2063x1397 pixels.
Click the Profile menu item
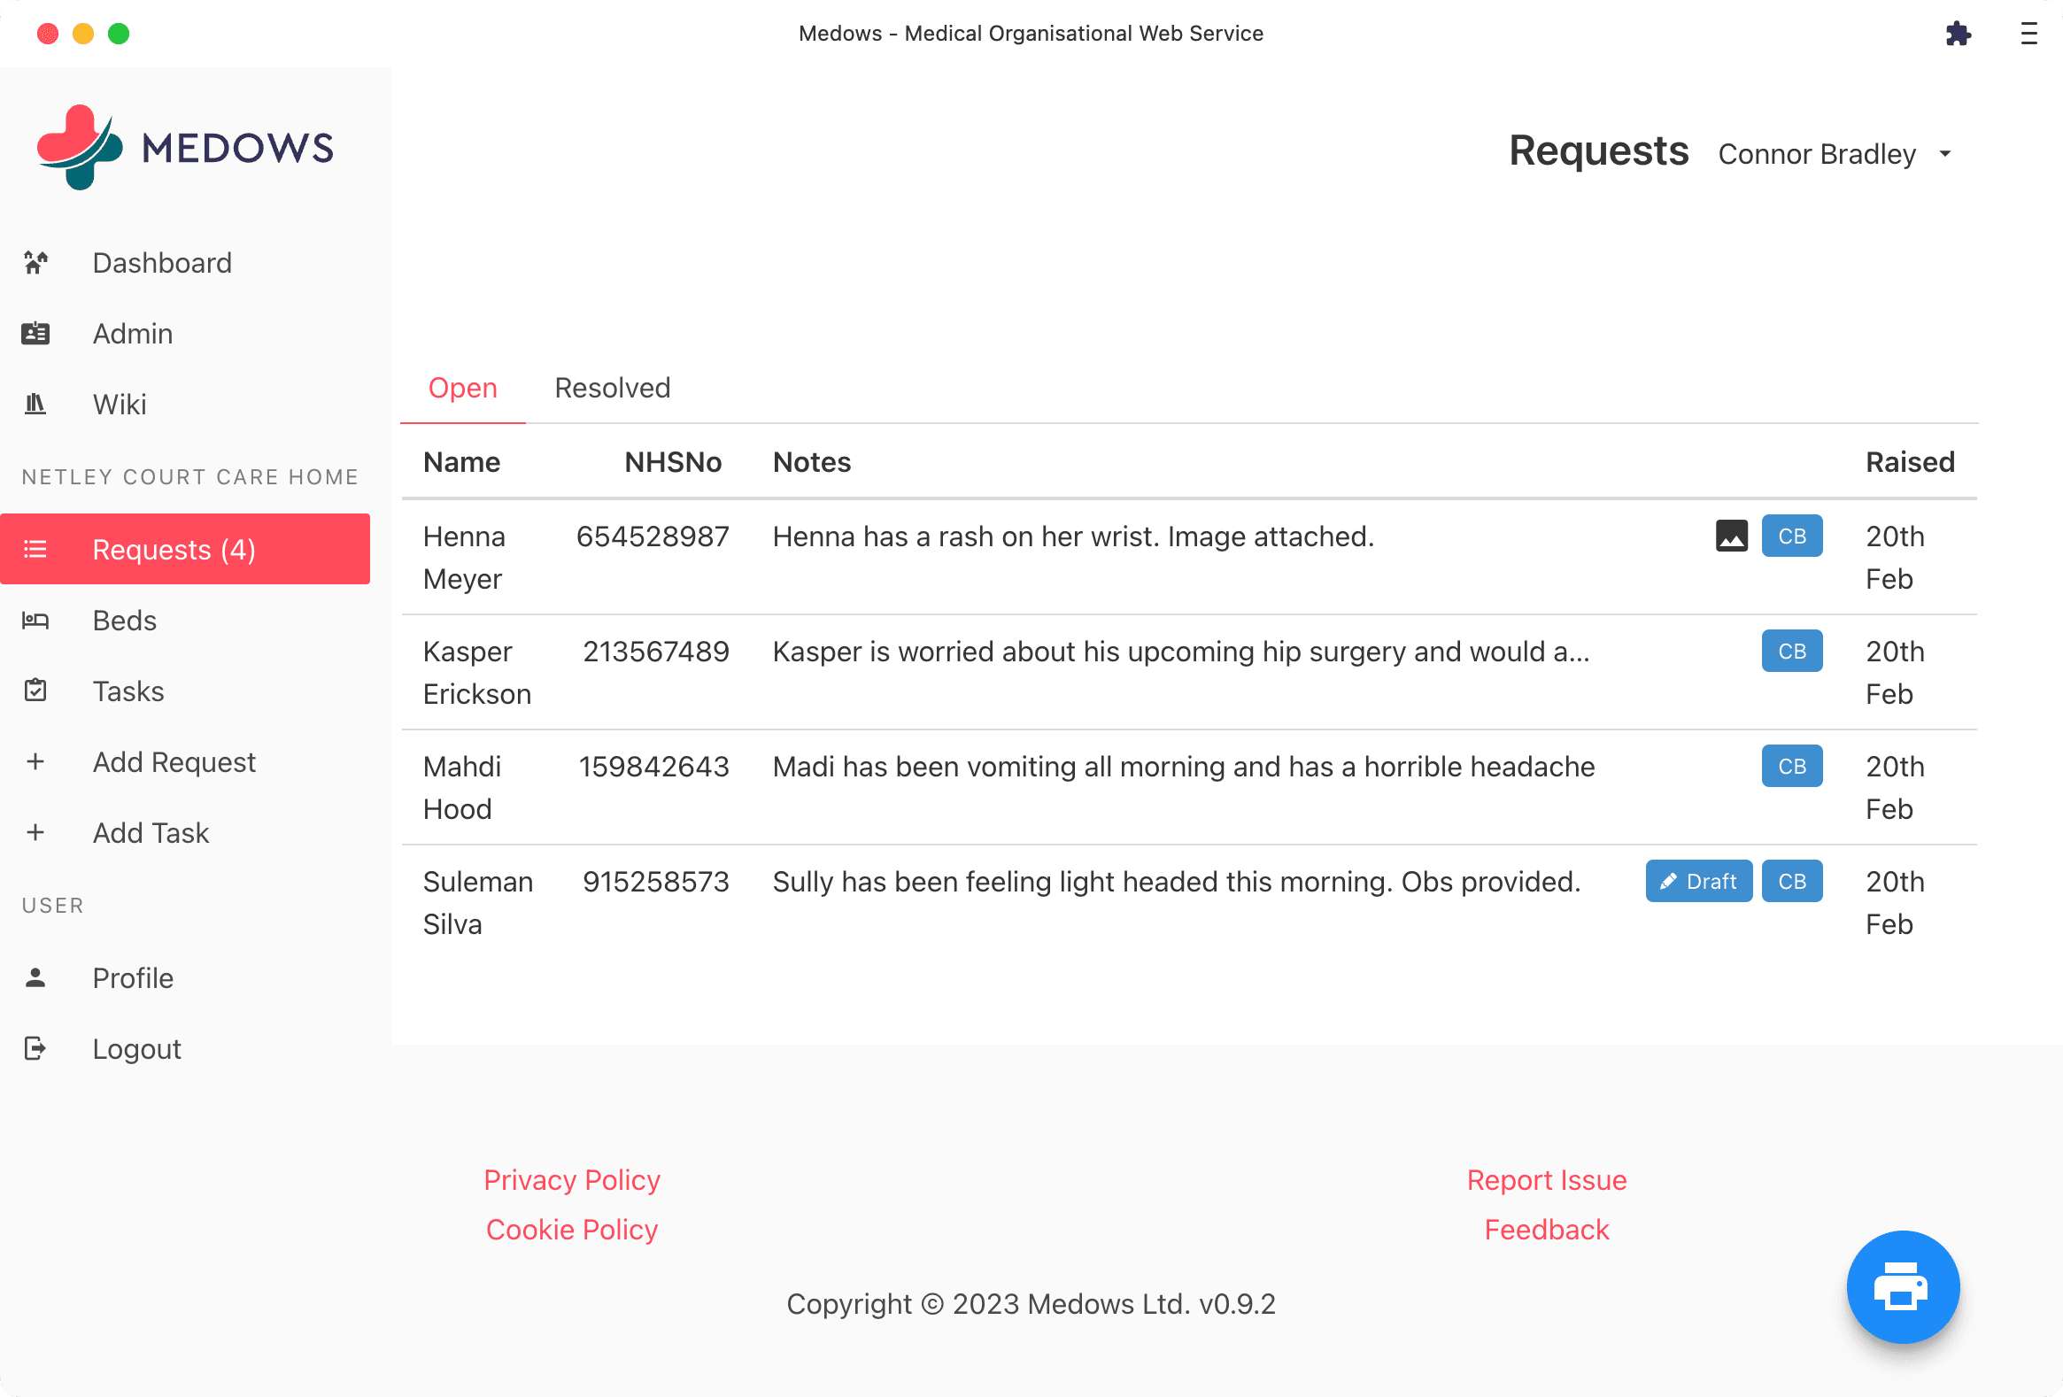point(133,977)
